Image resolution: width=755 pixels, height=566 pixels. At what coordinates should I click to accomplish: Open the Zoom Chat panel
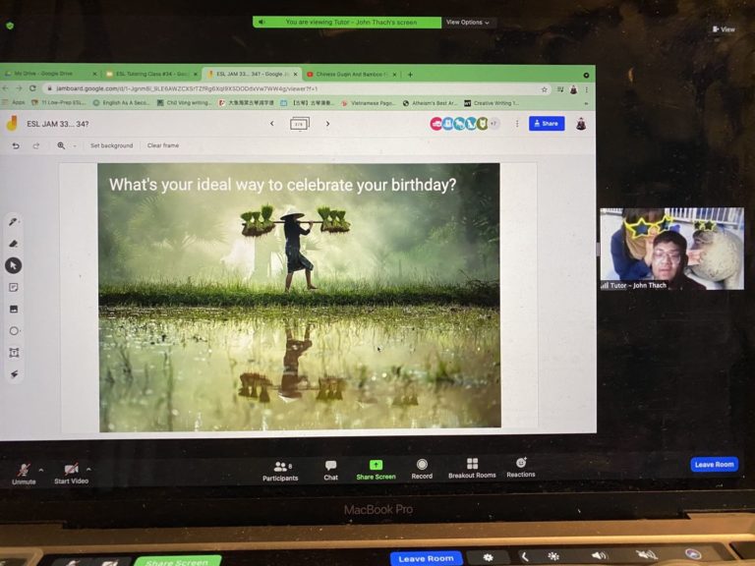click(330, 471)
